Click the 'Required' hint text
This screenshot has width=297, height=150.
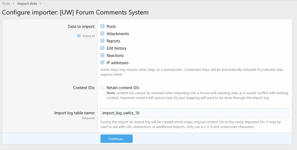point(88,118)
